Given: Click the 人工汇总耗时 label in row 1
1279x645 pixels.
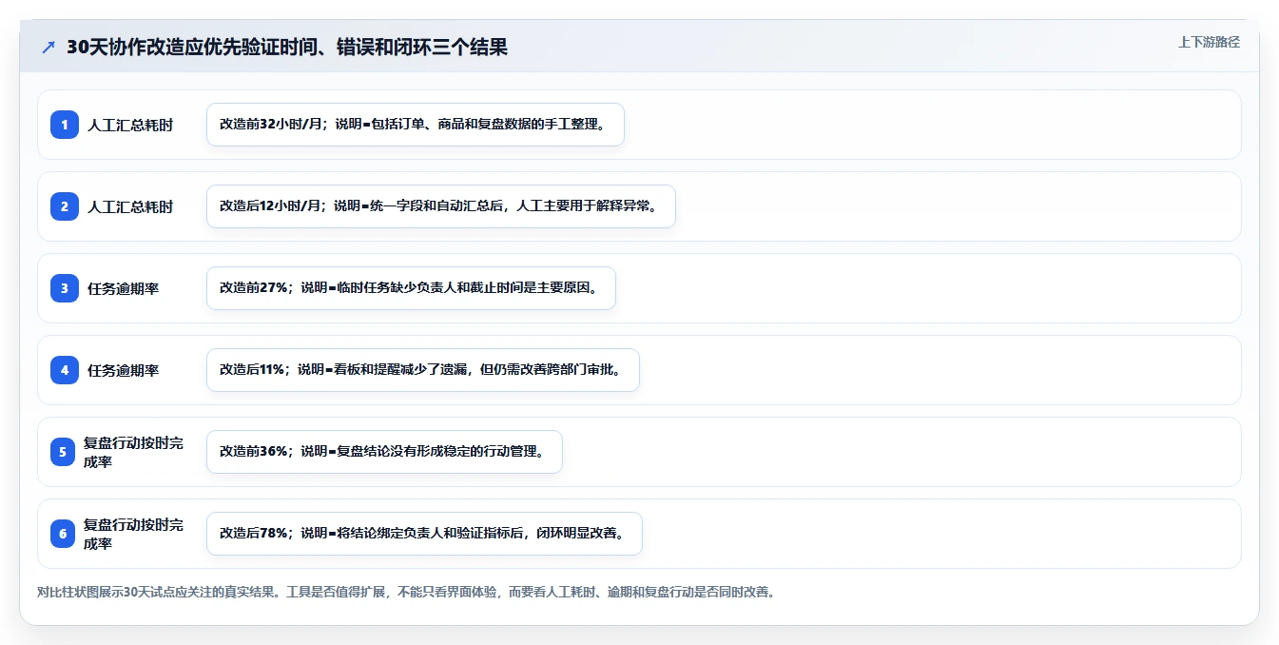Looking at the screenshot, I should [x=130, y=125].
